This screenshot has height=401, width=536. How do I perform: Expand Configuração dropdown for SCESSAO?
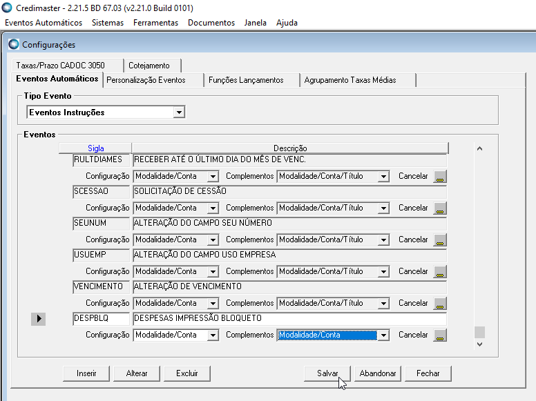213,208
